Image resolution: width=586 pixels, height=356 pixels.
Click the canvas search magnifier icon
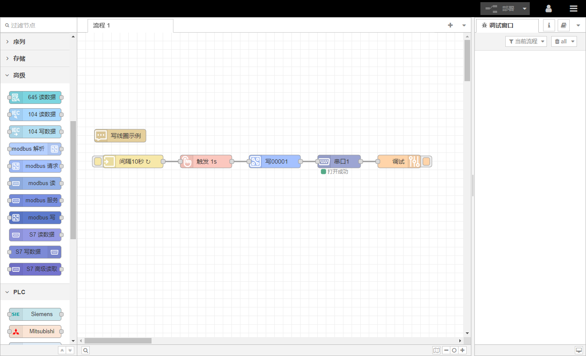pos(86,350)
